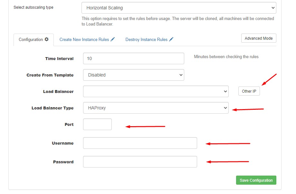Expand the Create From Template dropdown
This screenshot has height=194, width=296.
[x=133, y=75]
